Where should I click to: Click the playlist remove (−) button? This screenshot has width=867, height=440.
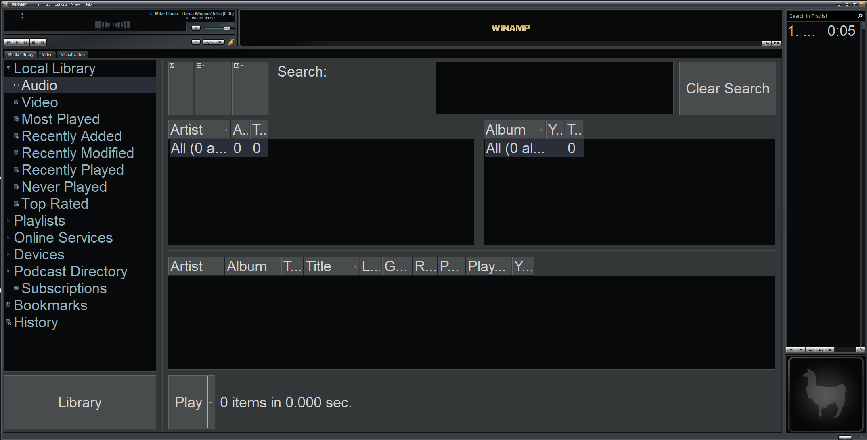pos(801,350)
